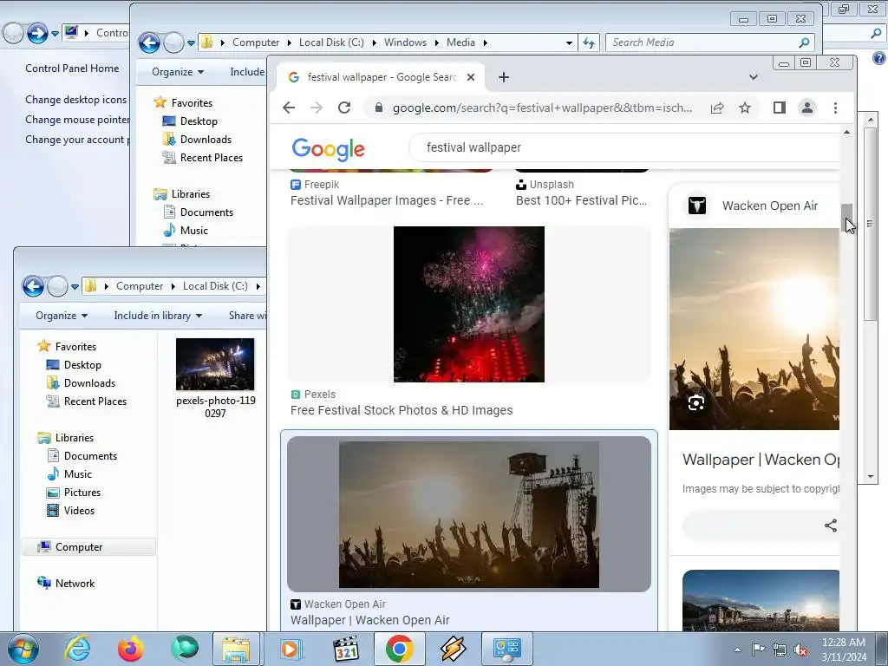Open Best 100+ Festival Pictures Unsplash link
888x666 pixels.
[581, 200]
